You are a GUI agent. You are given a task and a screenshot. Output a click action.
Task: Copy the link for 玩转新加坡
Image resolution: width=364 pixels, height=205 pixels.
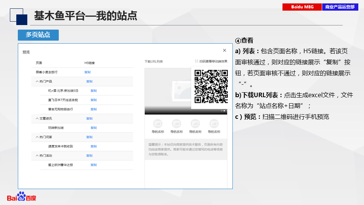pos(94,128)
